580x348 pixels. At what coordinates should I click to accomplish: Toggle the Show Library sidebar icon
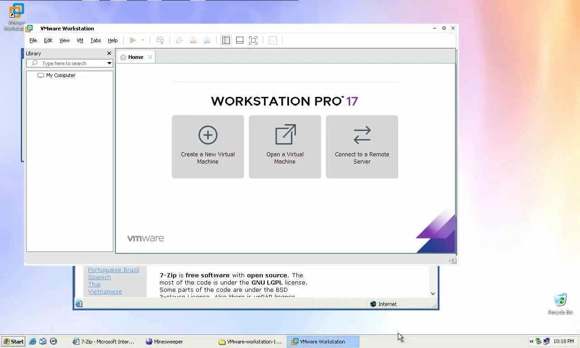click(226, 40)
